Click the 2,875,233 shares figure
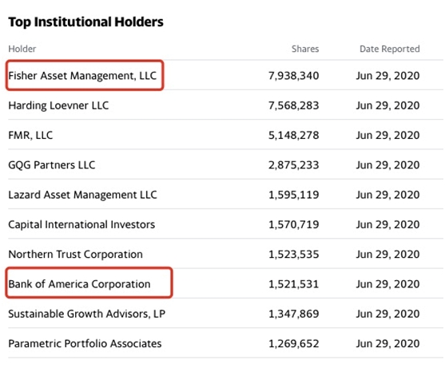The image size is (445, 372). click(294, 165)
